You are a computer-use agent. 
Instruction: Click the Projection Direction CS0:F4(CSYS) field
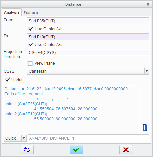point(88,53)
